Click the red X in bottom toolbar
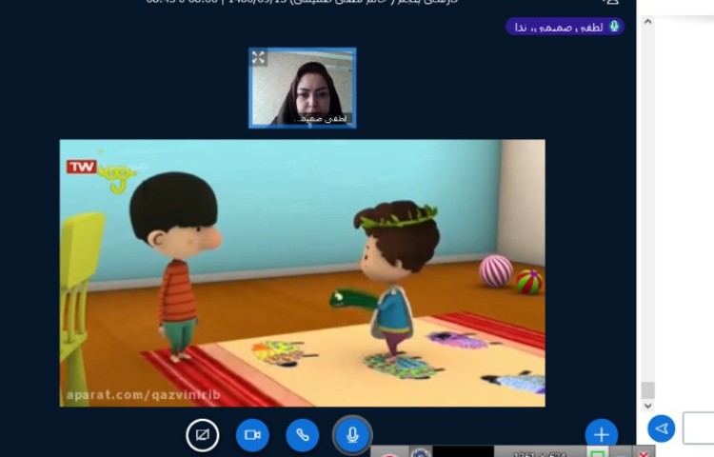The image size is (714, 457). [x=645, y=452]
